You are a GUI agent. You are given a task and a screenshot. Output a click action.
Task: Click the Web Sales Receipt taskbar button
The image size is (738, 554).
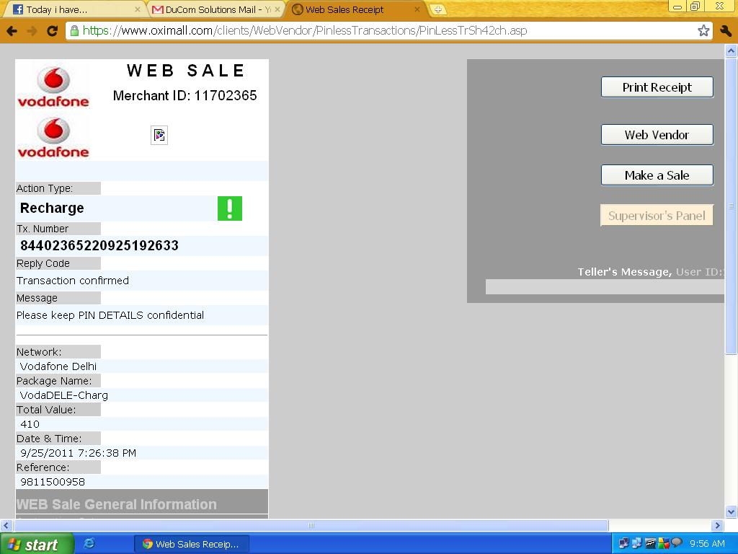pyautogui.click(x=192, y=544)
